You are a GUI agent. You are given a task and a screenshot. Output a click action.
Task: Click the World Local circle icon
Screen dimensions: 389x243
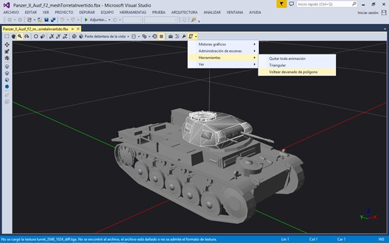[36, 37]
